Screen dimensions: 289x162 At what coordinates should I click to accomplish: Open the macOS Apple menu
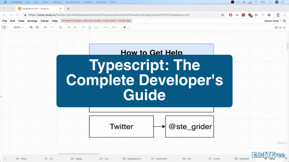click(x=5, y=2)
